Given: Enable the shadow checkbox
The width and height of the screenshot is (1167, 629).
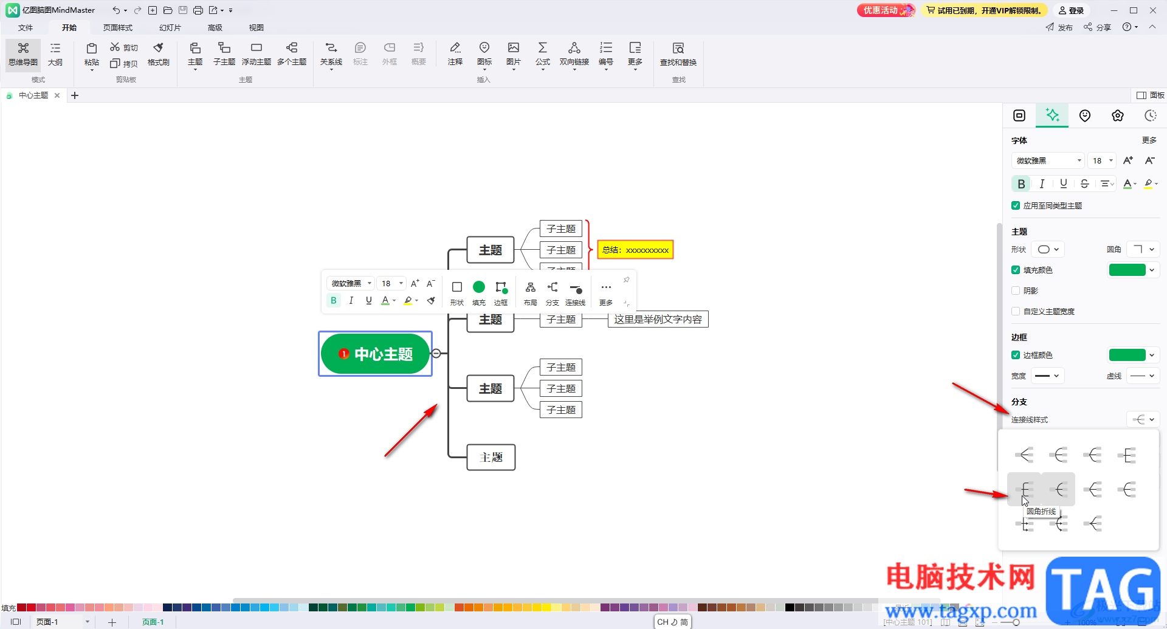Looking at the screenshot, I should pyautogui.click(x=1016, y=290).
